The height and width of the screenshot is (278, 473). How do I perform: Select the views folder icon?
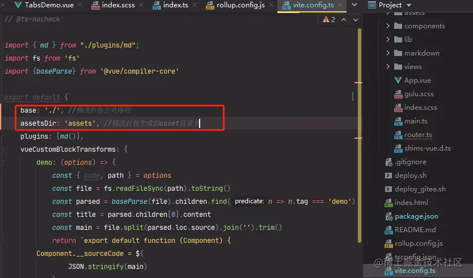pos(398,67)
